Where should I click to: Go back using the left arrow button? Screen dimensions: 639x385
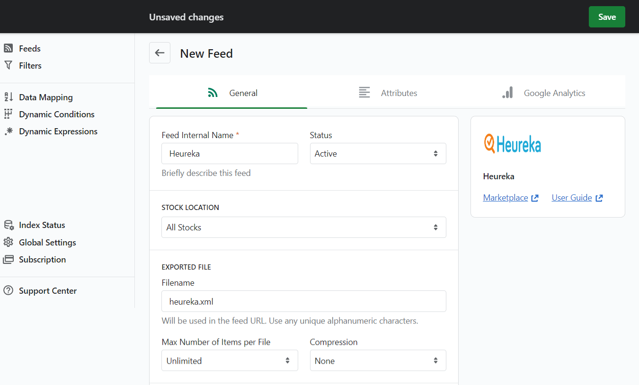160,53
